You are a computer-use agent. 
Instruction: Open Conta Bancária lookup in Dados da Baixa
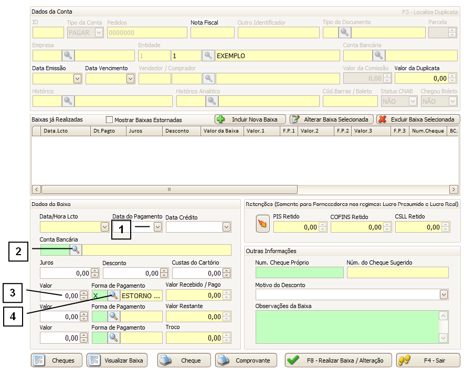coord(76,250)
